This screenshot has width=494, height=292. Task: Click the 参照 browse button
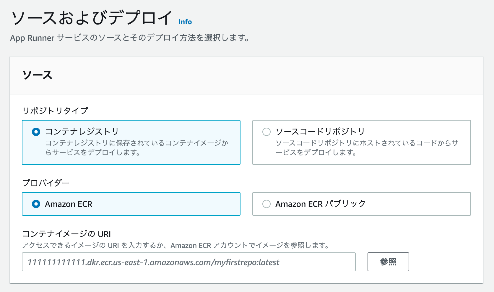pos(388,262)
